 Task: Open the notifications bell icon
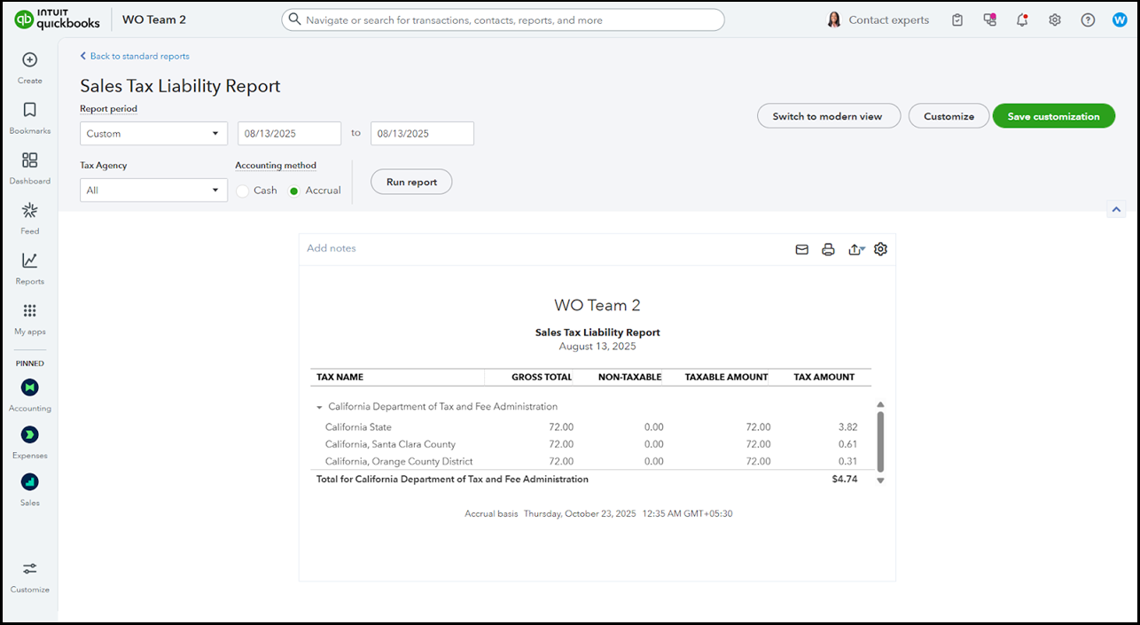1022,20
